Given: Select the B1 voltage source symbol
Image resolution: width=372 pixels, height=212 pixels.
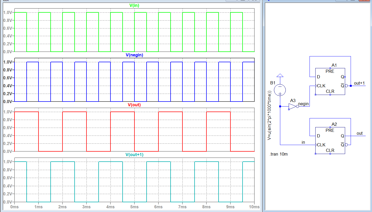Looking at the screenshot, I should [280, 90].
